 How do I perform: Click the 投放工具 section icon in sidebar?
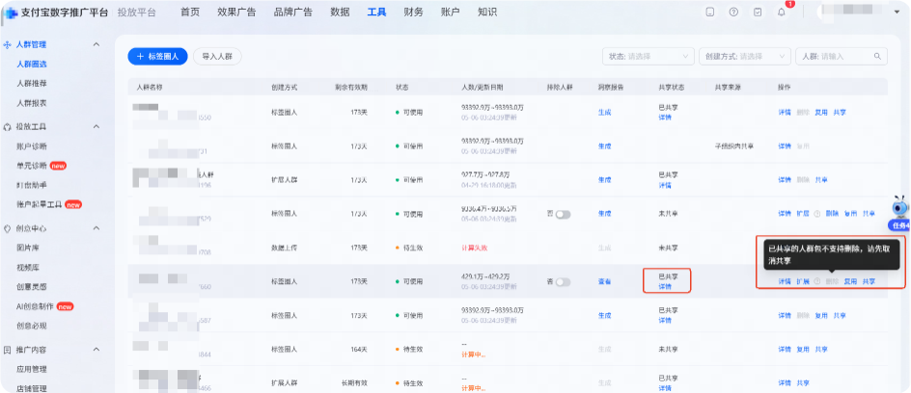click(x=8, y=126)
